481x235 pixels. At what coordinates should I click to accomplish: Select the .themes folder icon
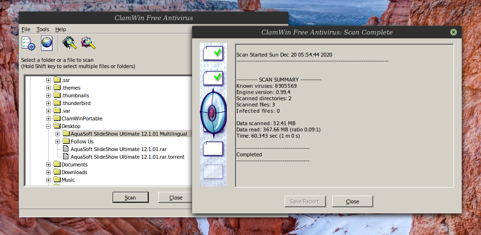[57, 88]
